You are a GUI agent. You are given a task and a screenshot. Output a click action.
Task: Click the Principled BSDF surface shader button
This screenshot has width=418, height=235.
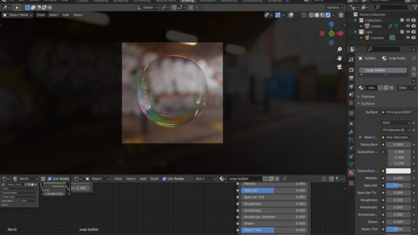point(396,112)
